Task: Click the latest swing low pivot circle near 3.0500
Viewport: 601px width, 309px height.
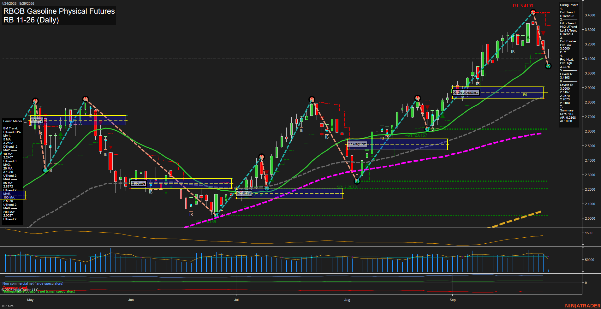Action: [x=548, y=66]
